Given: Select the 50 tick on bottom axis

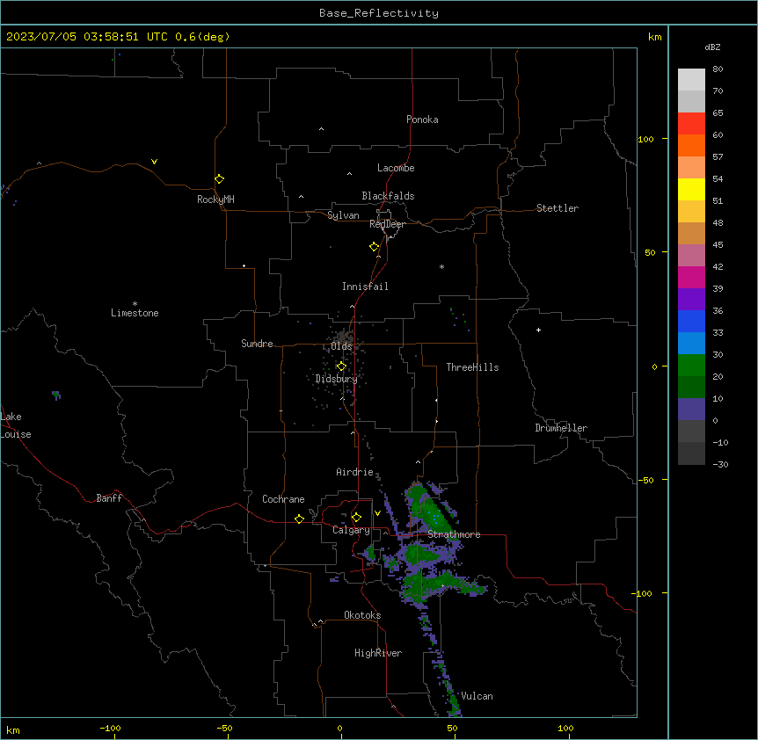Looking at the screenshot, I should point(452,728).
